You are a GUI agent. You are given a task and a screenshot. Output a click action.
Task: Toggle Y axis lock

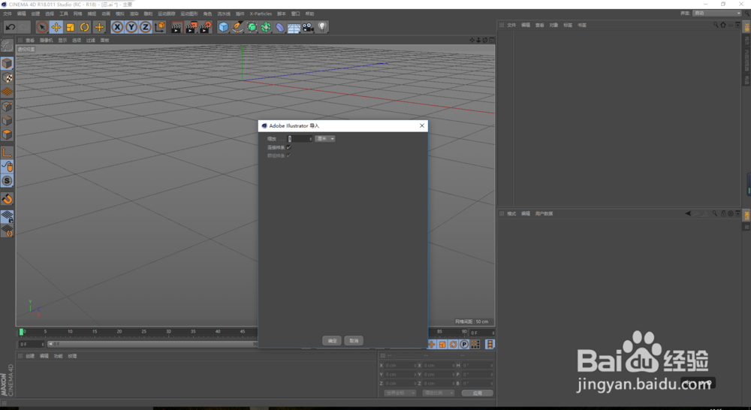coord(131,27)
